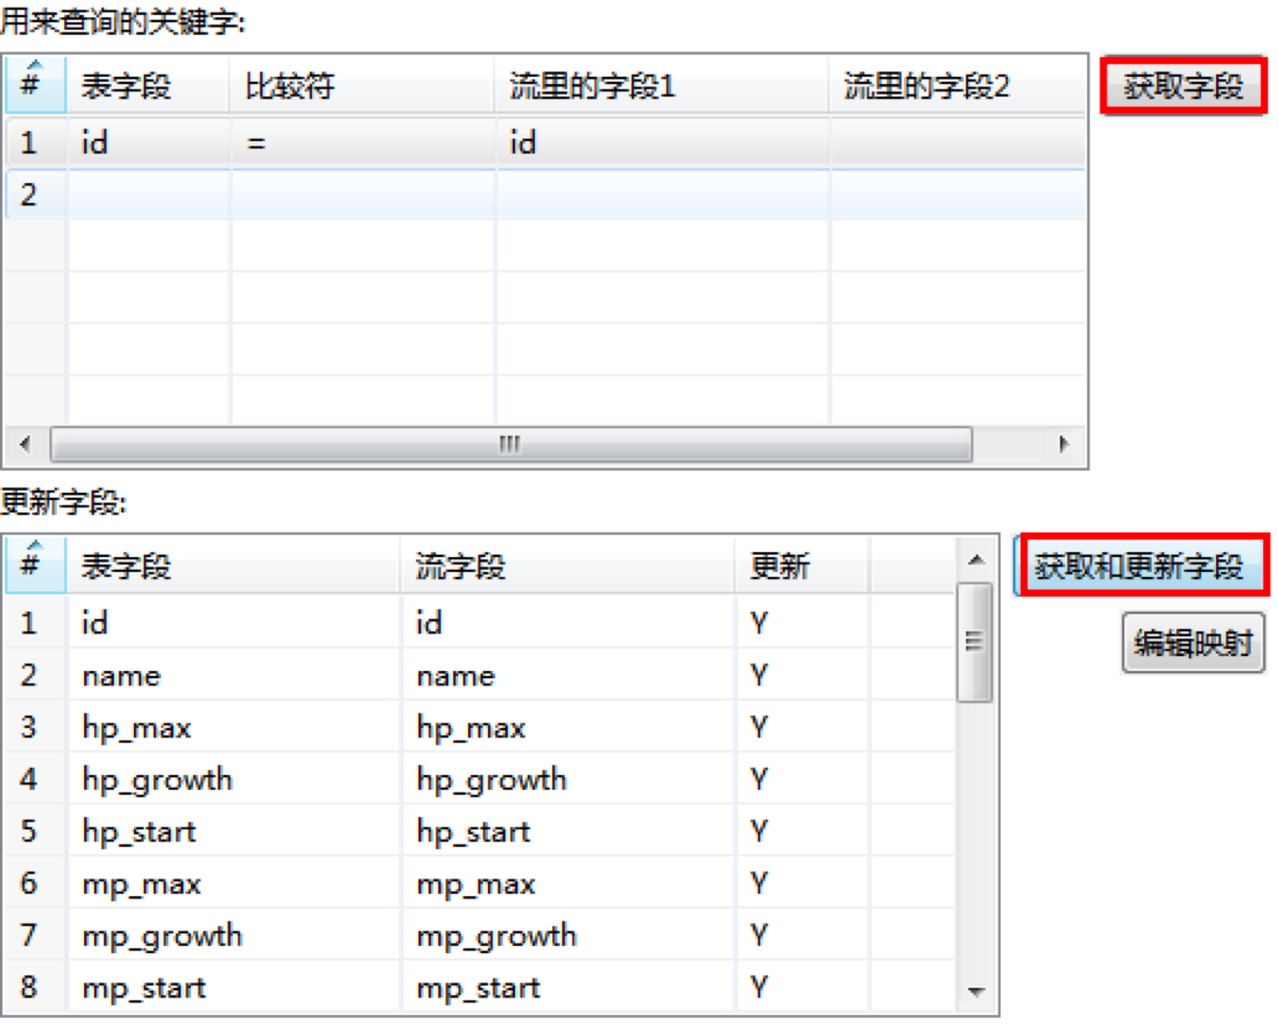1278x1030 pixels.
Task: Select the 比较符 cell showing = sign
Action: tap(362, 143)
